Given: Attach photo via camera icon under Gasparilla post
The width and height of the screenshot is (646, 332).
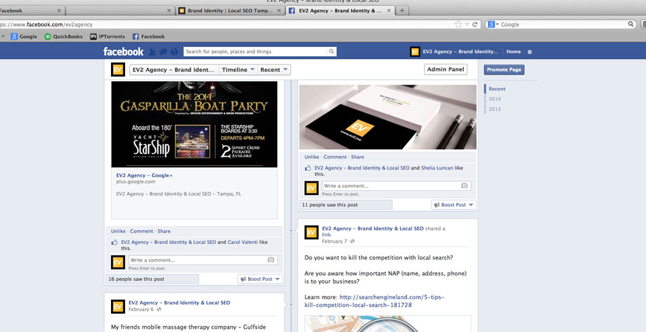Looking at the screenshot, I should pos(271,260).
